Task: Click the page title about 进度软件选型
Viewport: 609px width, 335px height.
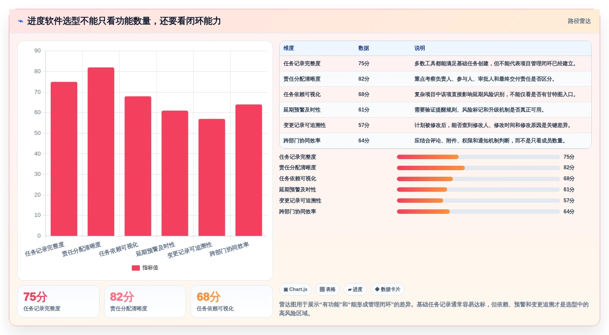Action: [x=124, y=21]
